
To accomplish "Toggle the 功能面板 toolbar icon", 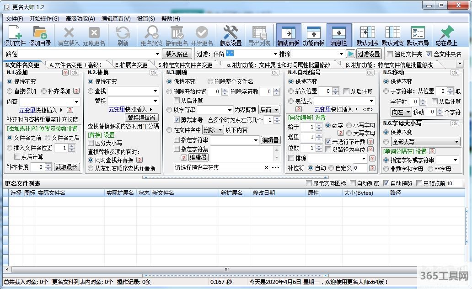I will [313, 33].
